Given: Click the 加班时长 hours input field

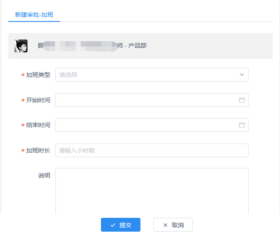Looking at the screenshot, I should [152, 150].
